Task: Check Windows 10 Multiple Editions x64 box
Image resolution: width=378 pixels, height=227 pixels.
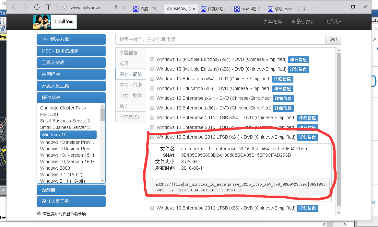Action: 152,59
